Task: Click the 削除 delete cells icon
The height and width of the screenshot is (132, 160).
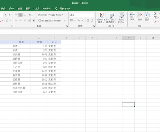Action: click(140, 15)
